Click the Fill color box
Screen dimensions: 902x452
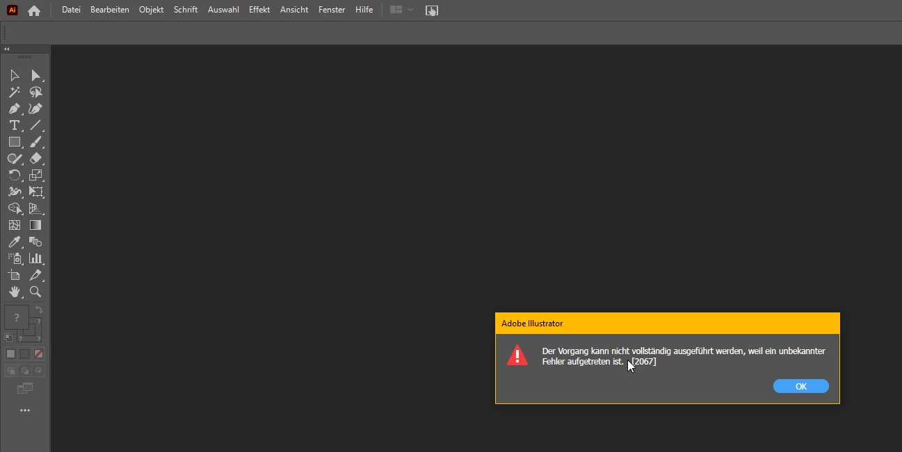coord(16,317)
